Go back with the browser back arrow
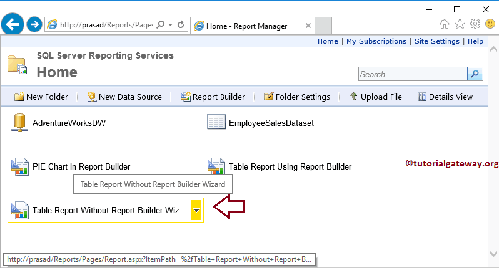This screenshot has height=268, width=499. tap(13, 24)
